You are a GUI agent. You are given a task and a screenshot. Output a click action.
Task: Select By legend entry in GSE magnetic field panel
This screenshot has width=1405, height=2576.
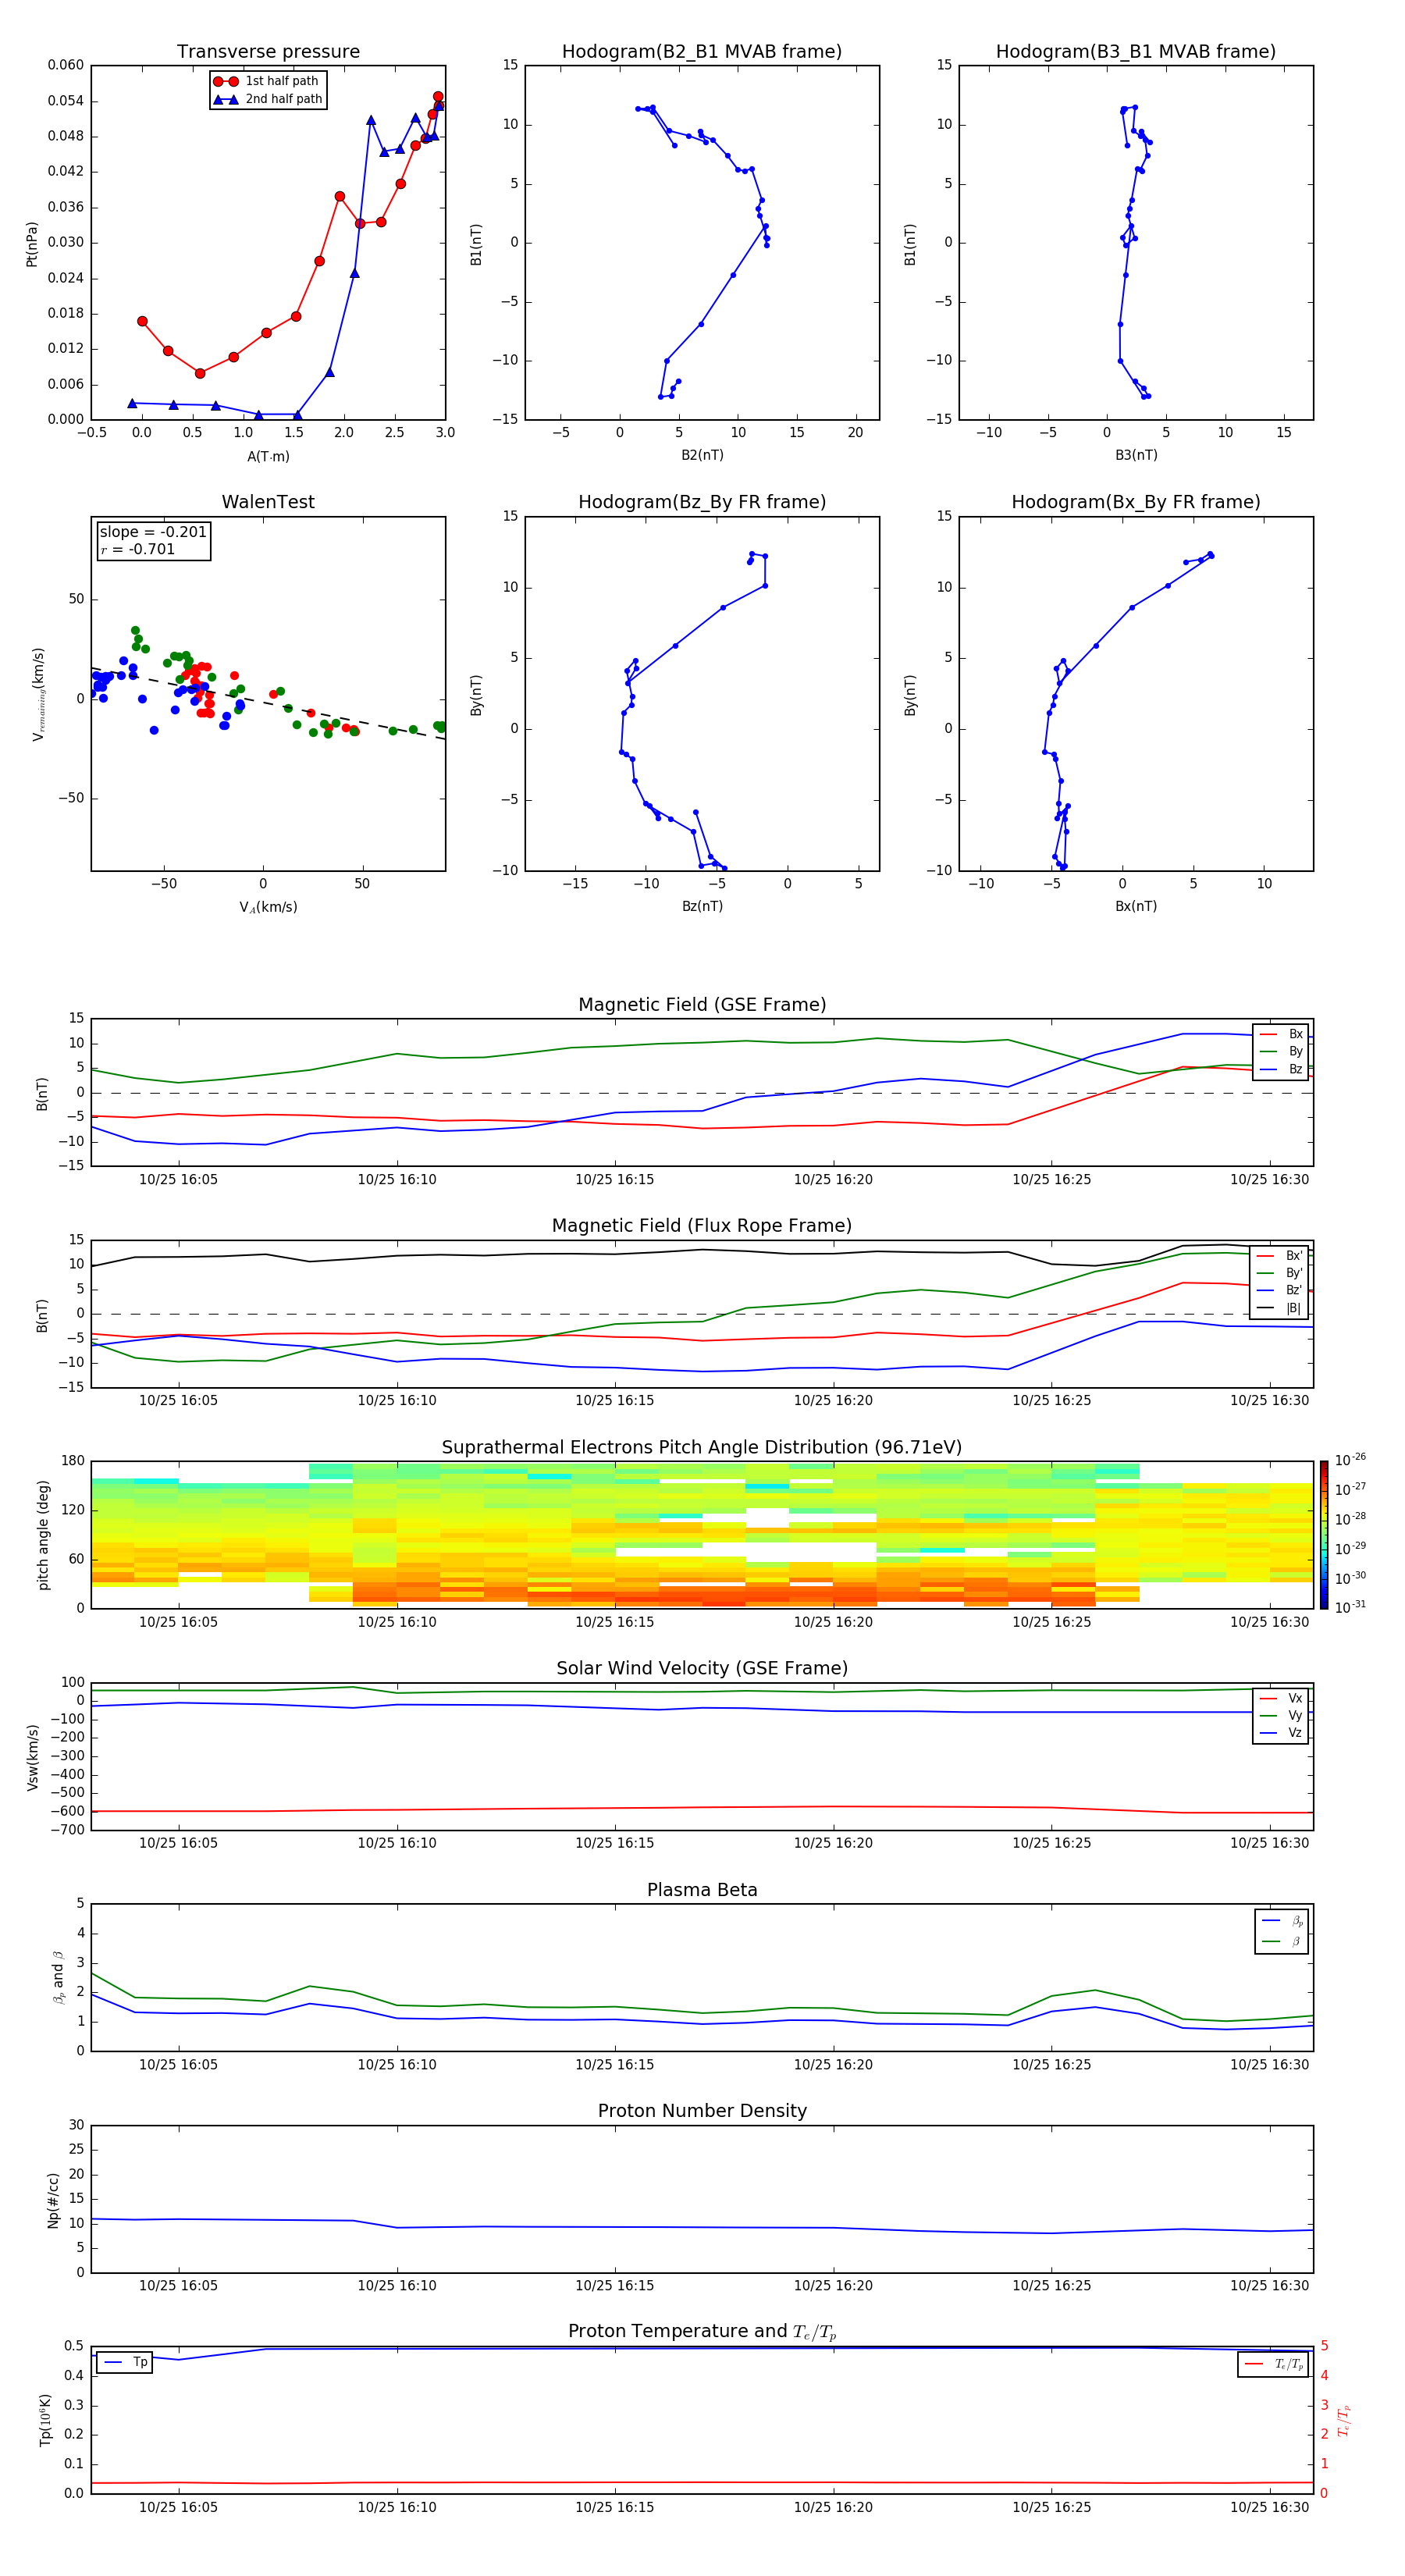tap(1281, 1051)
